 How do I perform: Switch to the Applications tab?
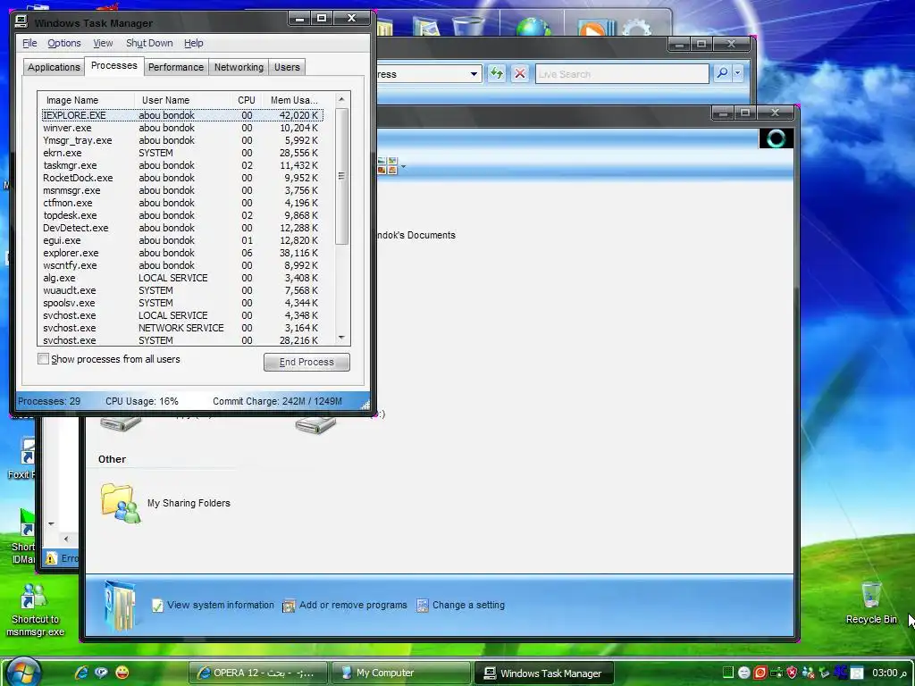(54, 67)
